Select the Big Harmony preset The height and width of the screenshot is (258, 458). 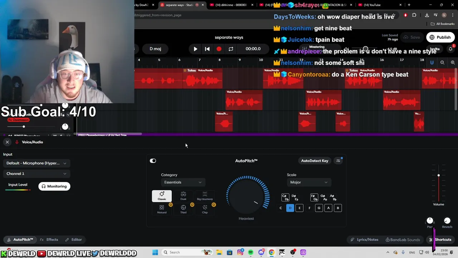click(x=205, y=196)
